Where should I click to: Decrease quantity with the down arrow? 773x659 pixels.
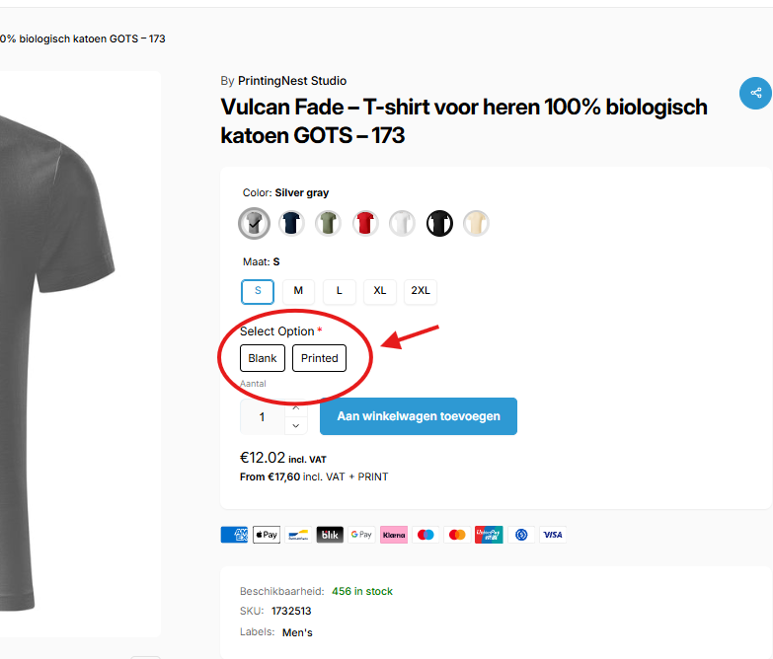[x=295, y=425]
